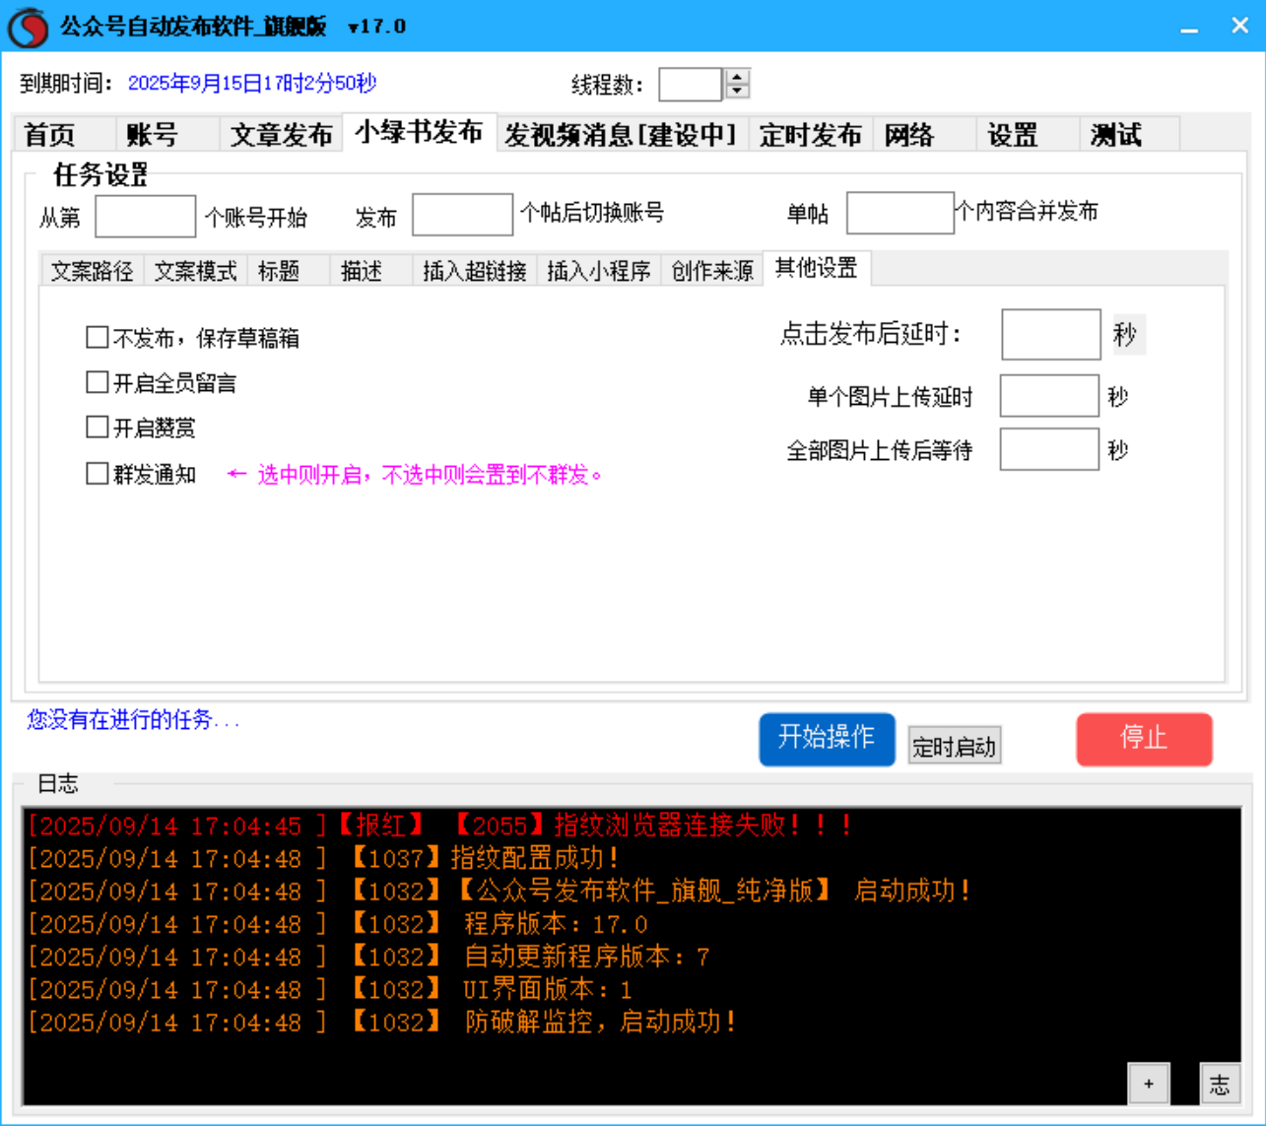Open the 定时发布 tab
This screenshot has width=1266, height=1126.
click(x=811, y=135)
